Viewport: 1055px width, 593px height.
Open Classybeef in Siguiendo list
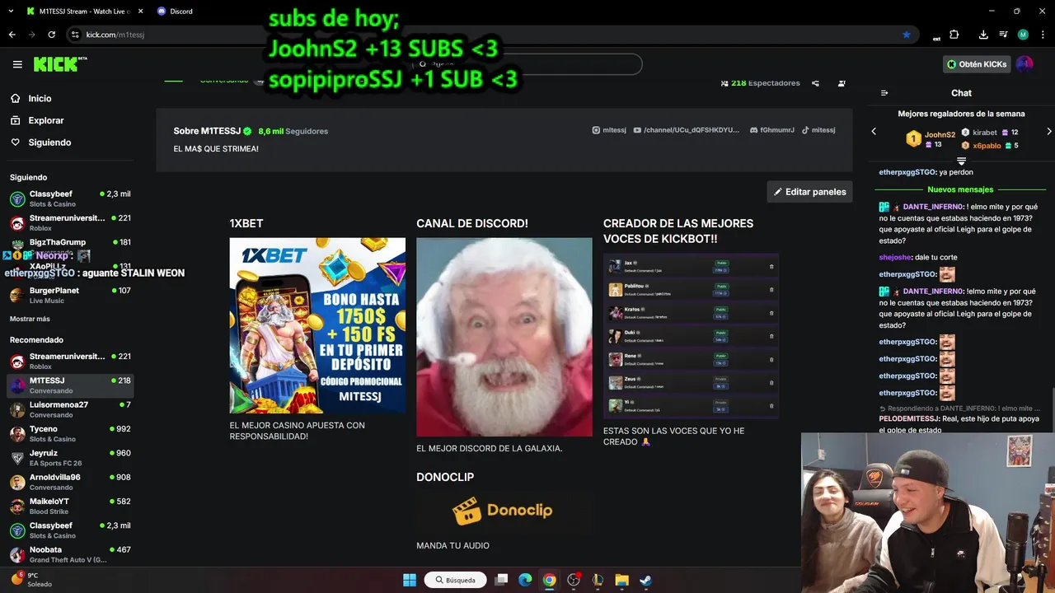[70, 198]
